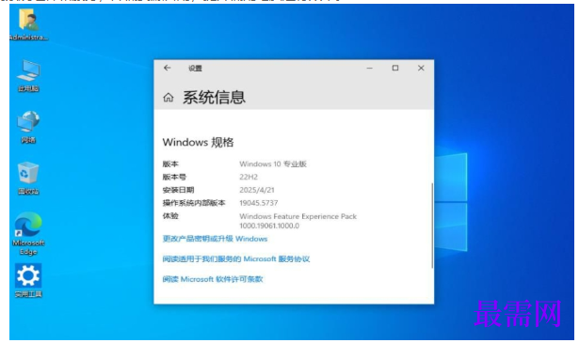
Task: Open the Microsoft 服务协议 link
Action: coord(236,259)
